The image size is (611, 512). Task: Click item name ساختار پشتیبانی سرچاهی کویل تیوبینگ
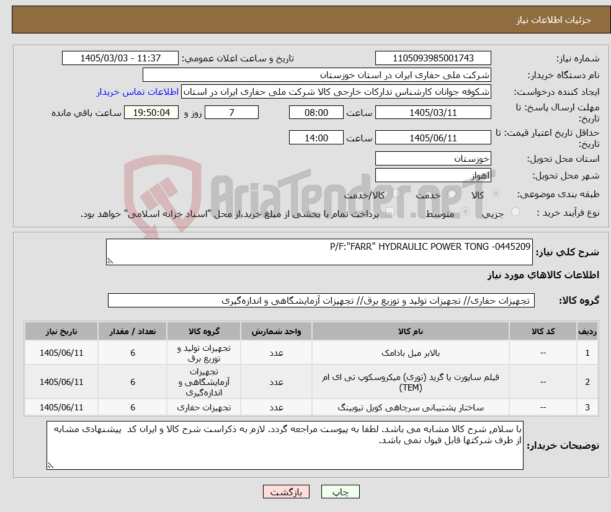point(410,407)
